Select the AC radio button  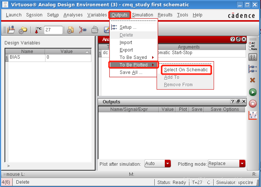click(250, 43)
